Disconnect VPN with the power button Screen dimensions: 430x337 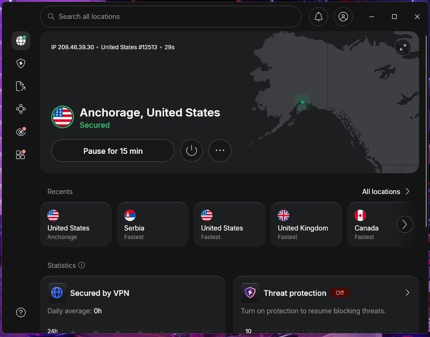192,151
